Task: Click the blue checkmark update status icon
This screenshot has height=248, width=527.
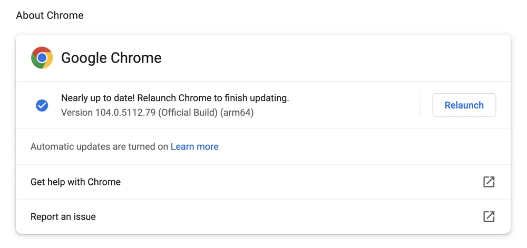Action: (42, 105)
